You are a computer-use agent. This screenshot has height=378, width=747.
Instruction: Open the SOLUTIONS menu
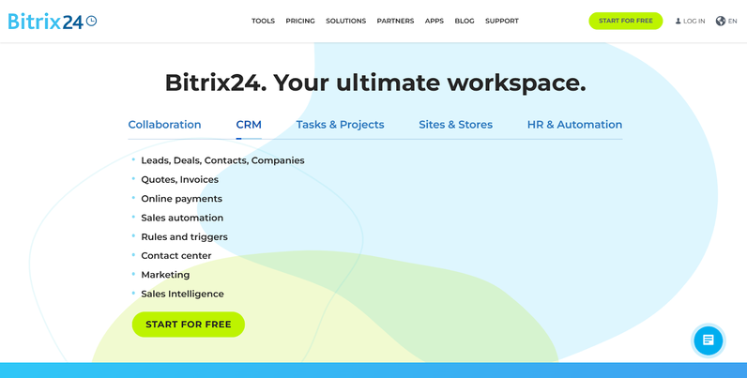tap(346, 21)
